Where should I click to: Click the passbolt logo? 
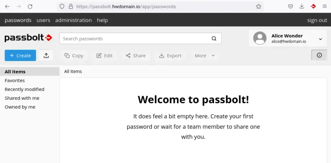pos(28,38)
